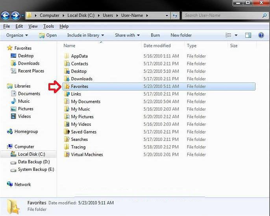Expand Include in library dropdown
This screenshot has width=270, height=216.
85,35
